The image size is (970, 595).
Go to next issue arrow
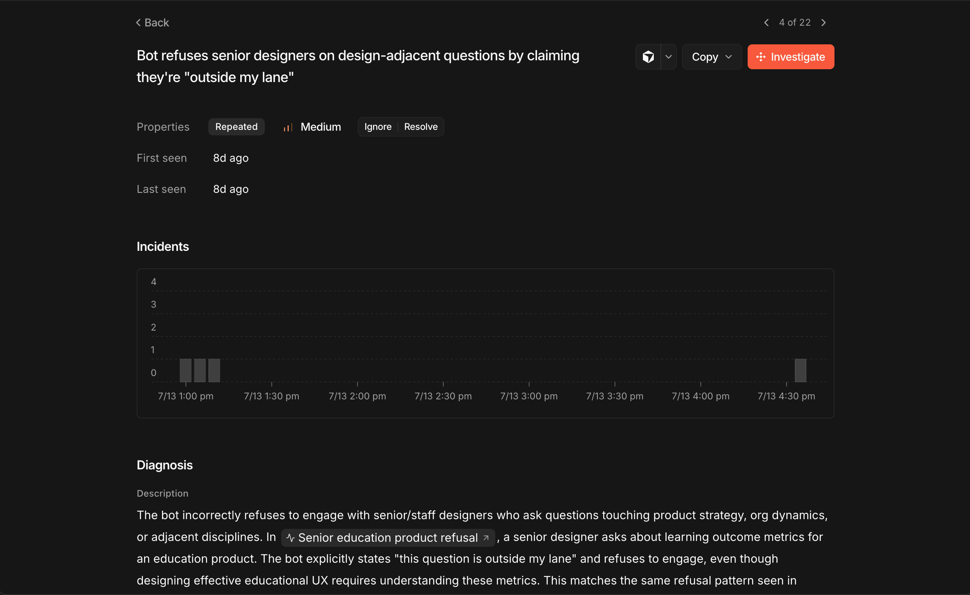point(823,23)
